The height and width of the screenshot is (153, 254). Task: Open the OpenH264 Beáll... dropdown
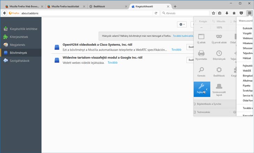[x=190, y=47]
